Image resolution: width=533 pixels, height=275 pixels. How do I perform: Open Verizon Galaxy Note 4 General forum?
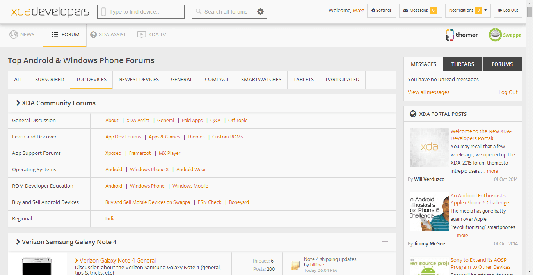117,261
